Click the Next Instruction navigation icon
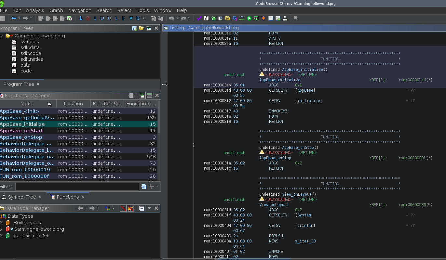Viewport: 446px width, 260px height. tap(95, 18)
